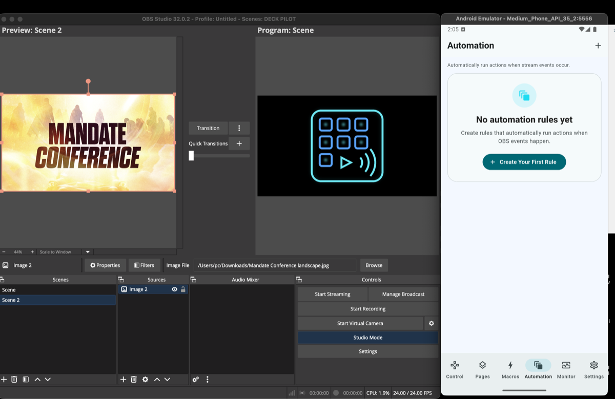The width and height of the screenshot is (615, 399).
Task: Disable Studio Mode
Action: tap(367, 337)
